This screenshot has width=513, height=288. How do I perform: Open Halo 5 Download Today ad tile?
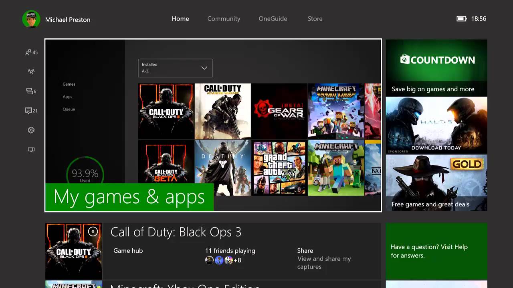coord(436,125)
